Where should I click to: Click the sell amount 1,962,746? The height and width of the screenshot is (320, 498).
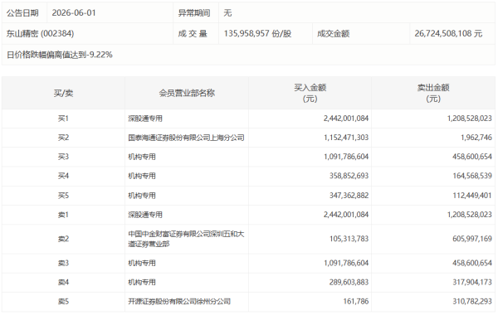[x=476, y=138]
